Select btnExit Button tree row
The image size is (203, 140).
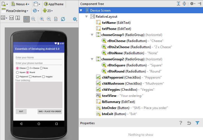pyautogui.click(x=116, y=114)
